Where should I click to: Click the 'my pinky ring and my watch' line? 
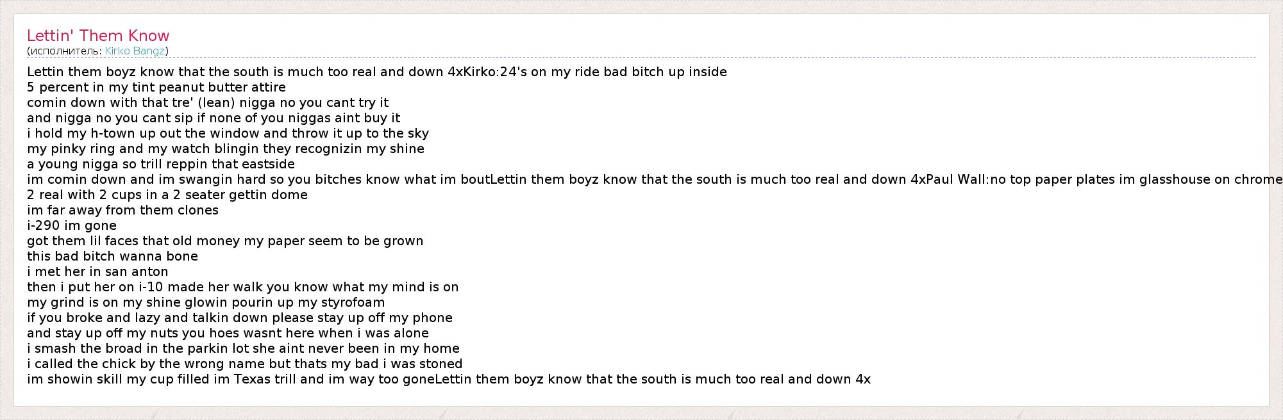[226, 149]
